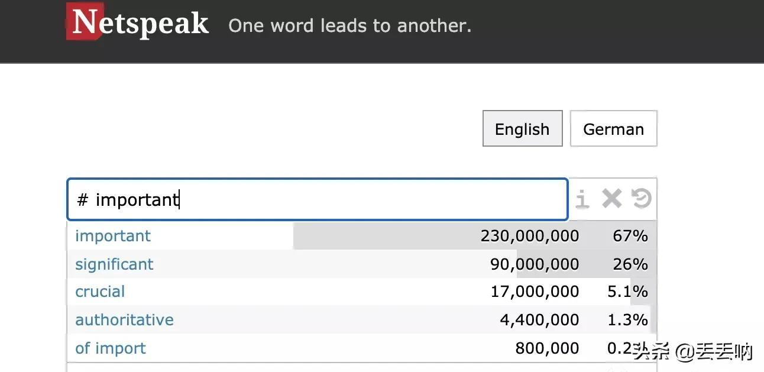Viewport: 764px width, 372px height.
Task: Click the Netspeak logo
Action: [137, 22]
